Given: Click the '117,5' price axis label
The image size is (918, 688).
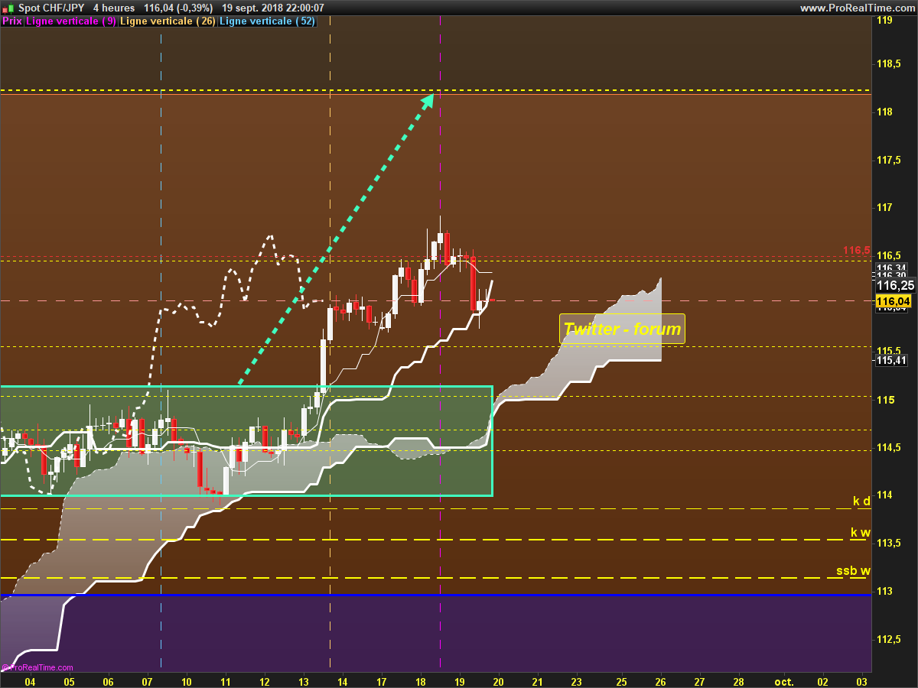Looking at the screenshot, I should coord(889,160).
